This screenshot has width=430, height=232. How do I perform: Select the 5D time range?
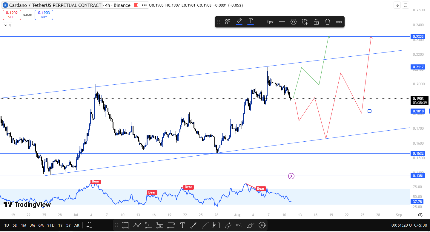15,225
